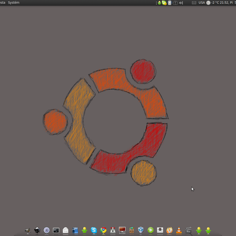Open Inkscape from the dock
Screen dimensions: 236x236
click(x=37, y=230)
